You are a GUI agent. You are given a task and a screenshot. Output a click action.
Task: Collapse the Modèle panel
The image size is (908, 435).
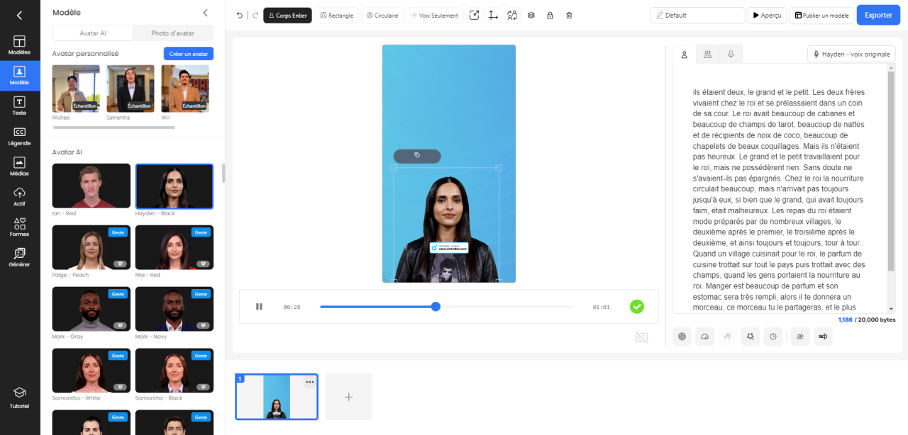206,13
